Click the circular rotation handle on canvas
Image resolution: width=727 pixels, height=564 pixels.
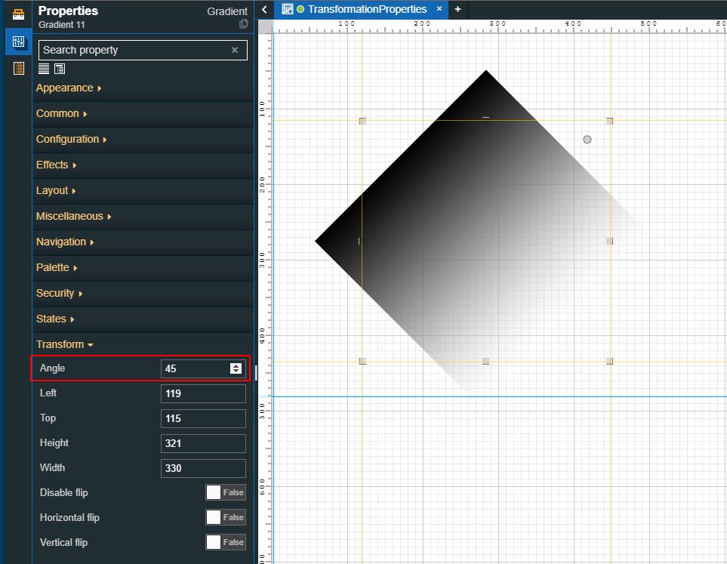[587, 140]
